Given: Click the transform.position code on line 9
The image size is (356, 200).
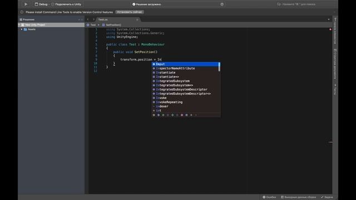Looking at the screenshot, I should coord(136,59).
